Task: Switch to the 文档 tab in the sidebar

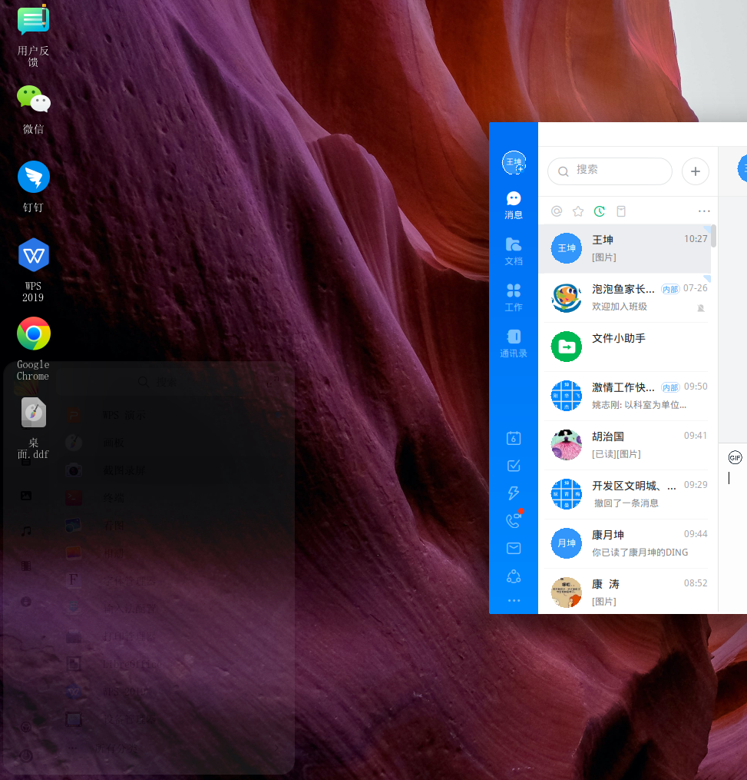Action: click(x=514, y=252)
